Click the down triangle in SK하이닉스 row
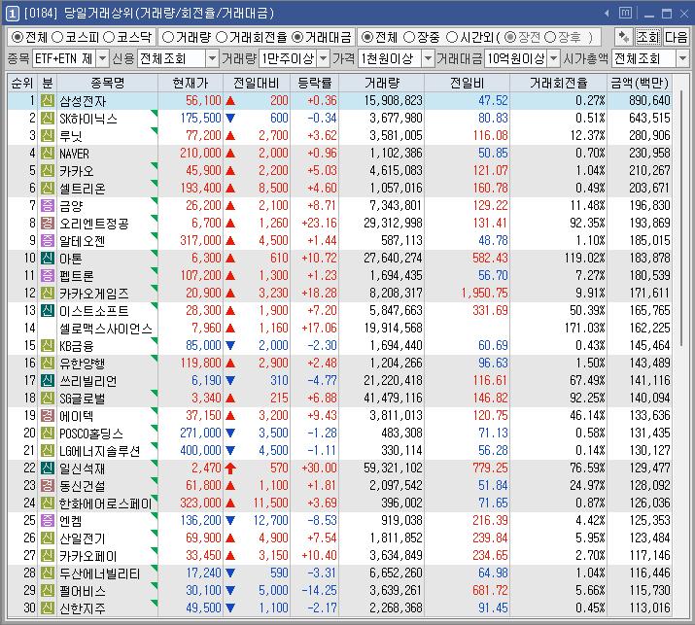Image resolution: width=695 pixels, height=625 pixels. [230, 119]
